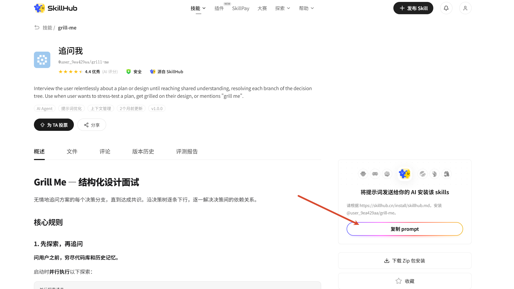Click the AI Agent tag

(45, 108)
